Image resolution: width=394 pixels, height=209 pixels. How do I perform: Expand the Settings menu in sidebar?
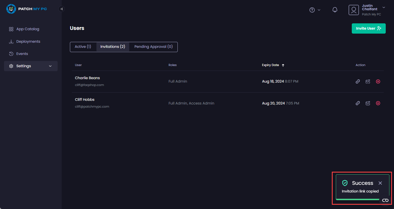click(31, 66)
